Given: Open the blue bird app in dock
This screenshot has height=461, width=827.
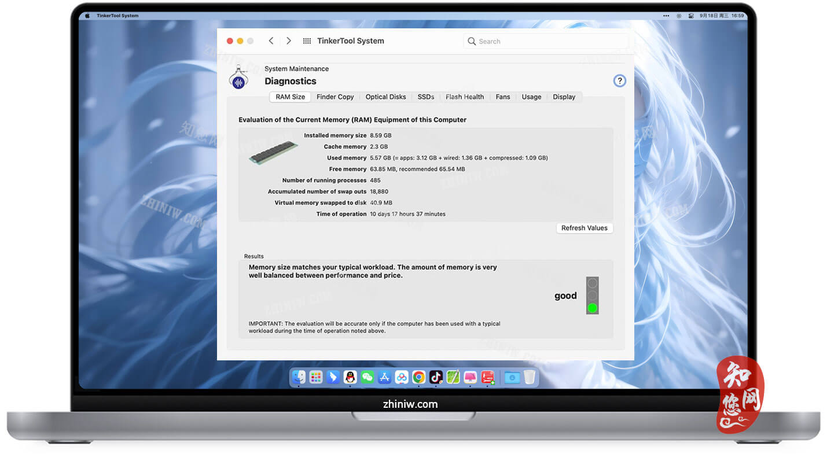Looking at the screenshot, I should click(x=333, y=377).
